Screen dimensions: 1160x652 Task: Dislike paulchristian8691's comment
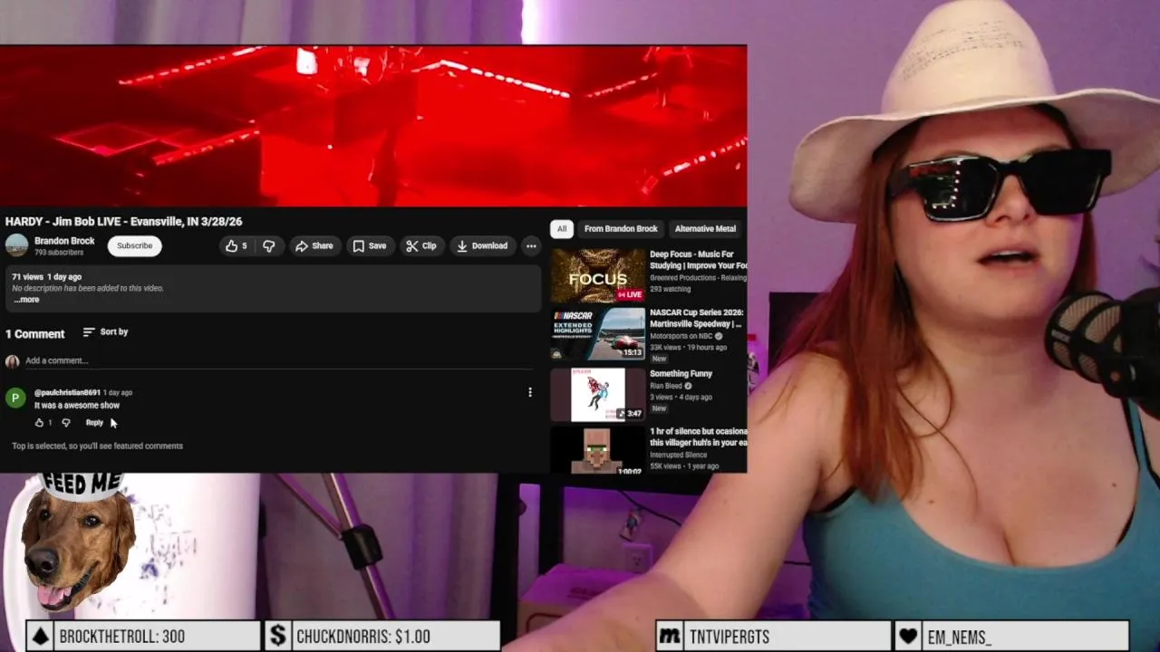pos(65,423)
